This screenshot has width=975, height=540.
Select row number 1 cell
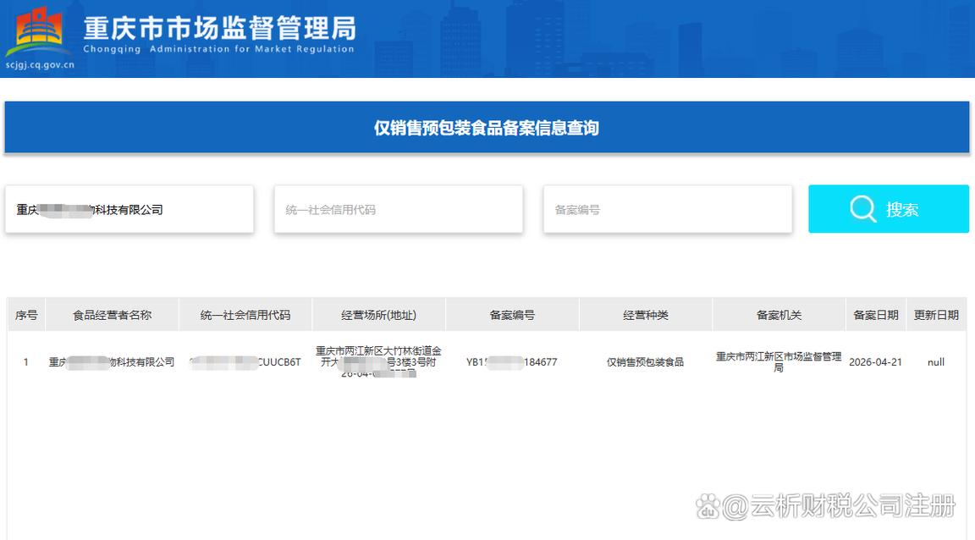click(26, 362)
